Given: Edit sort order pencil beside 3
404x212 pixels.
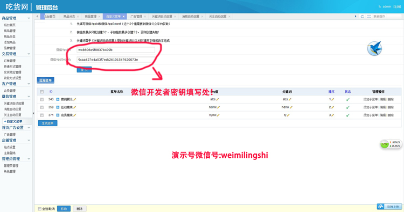Looking at the screenshot, I should (333, 115).
